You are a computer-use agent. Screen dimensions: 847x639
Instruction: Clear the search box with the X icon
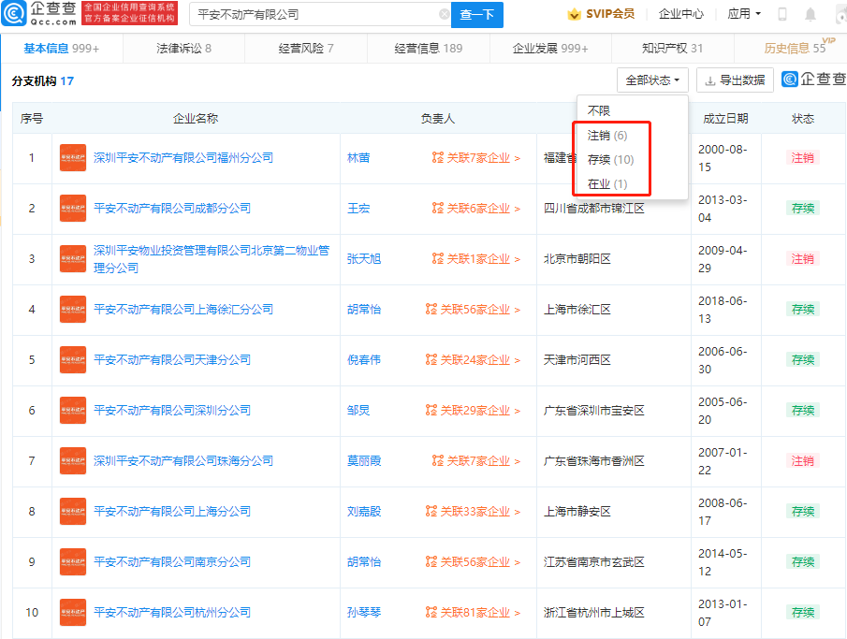click(444, 15)
